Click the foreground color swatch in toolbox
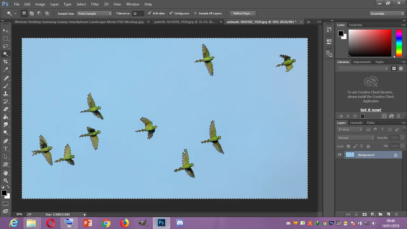 click(x=4, y=193)
